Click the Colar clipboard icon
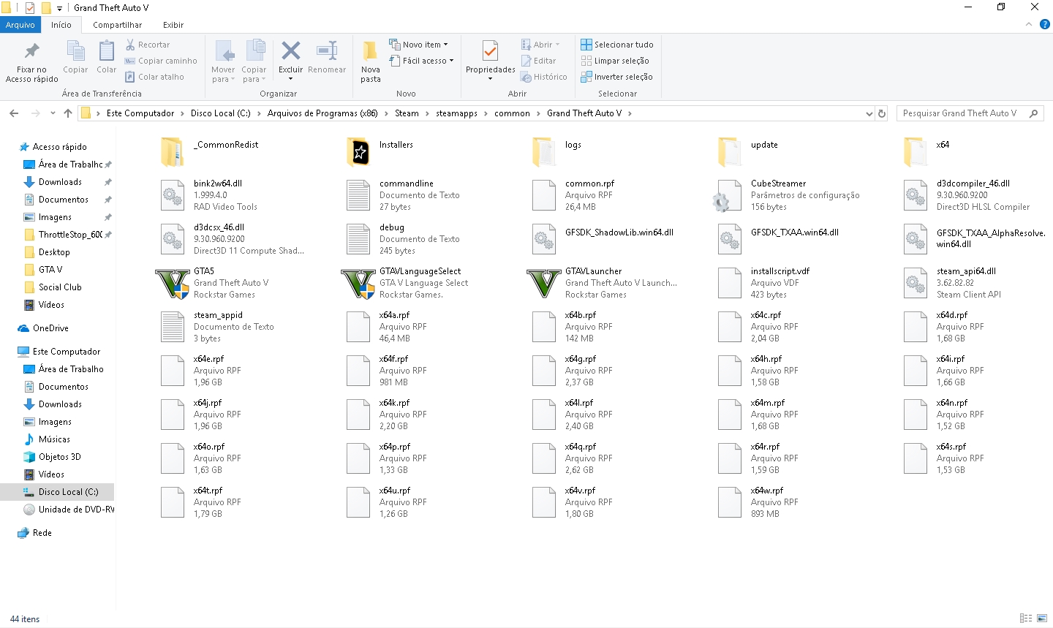Screen dimensions: 1053x628 click(x=107, y=51)
